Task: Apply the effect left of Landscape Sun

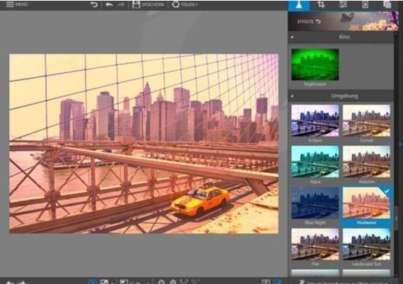Action: pyautogui.click(x=315, y=244)
